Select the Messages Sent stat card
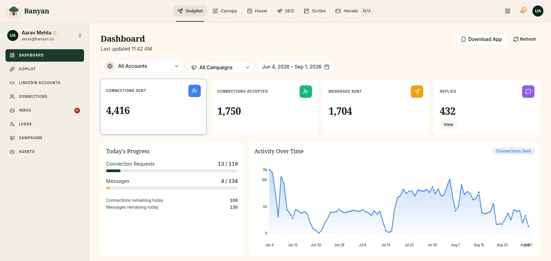This screenshot has width=551, height=261. (376, 107)
